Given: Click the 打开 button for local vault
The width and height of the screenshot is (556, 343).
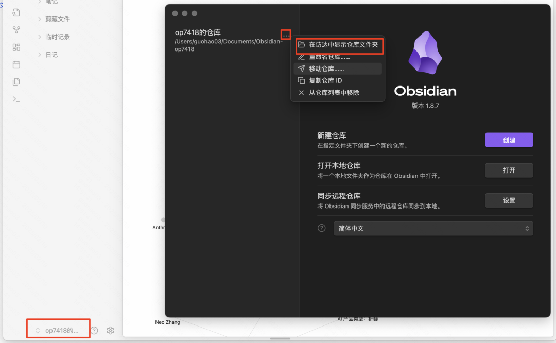Looking at the screenshot, I should 509,170.
